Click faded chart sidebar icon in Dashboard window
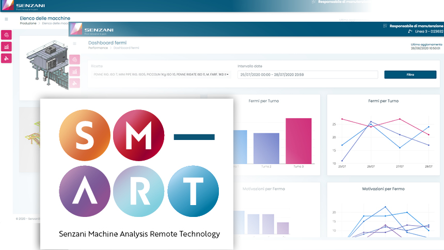 pos(74,71)
